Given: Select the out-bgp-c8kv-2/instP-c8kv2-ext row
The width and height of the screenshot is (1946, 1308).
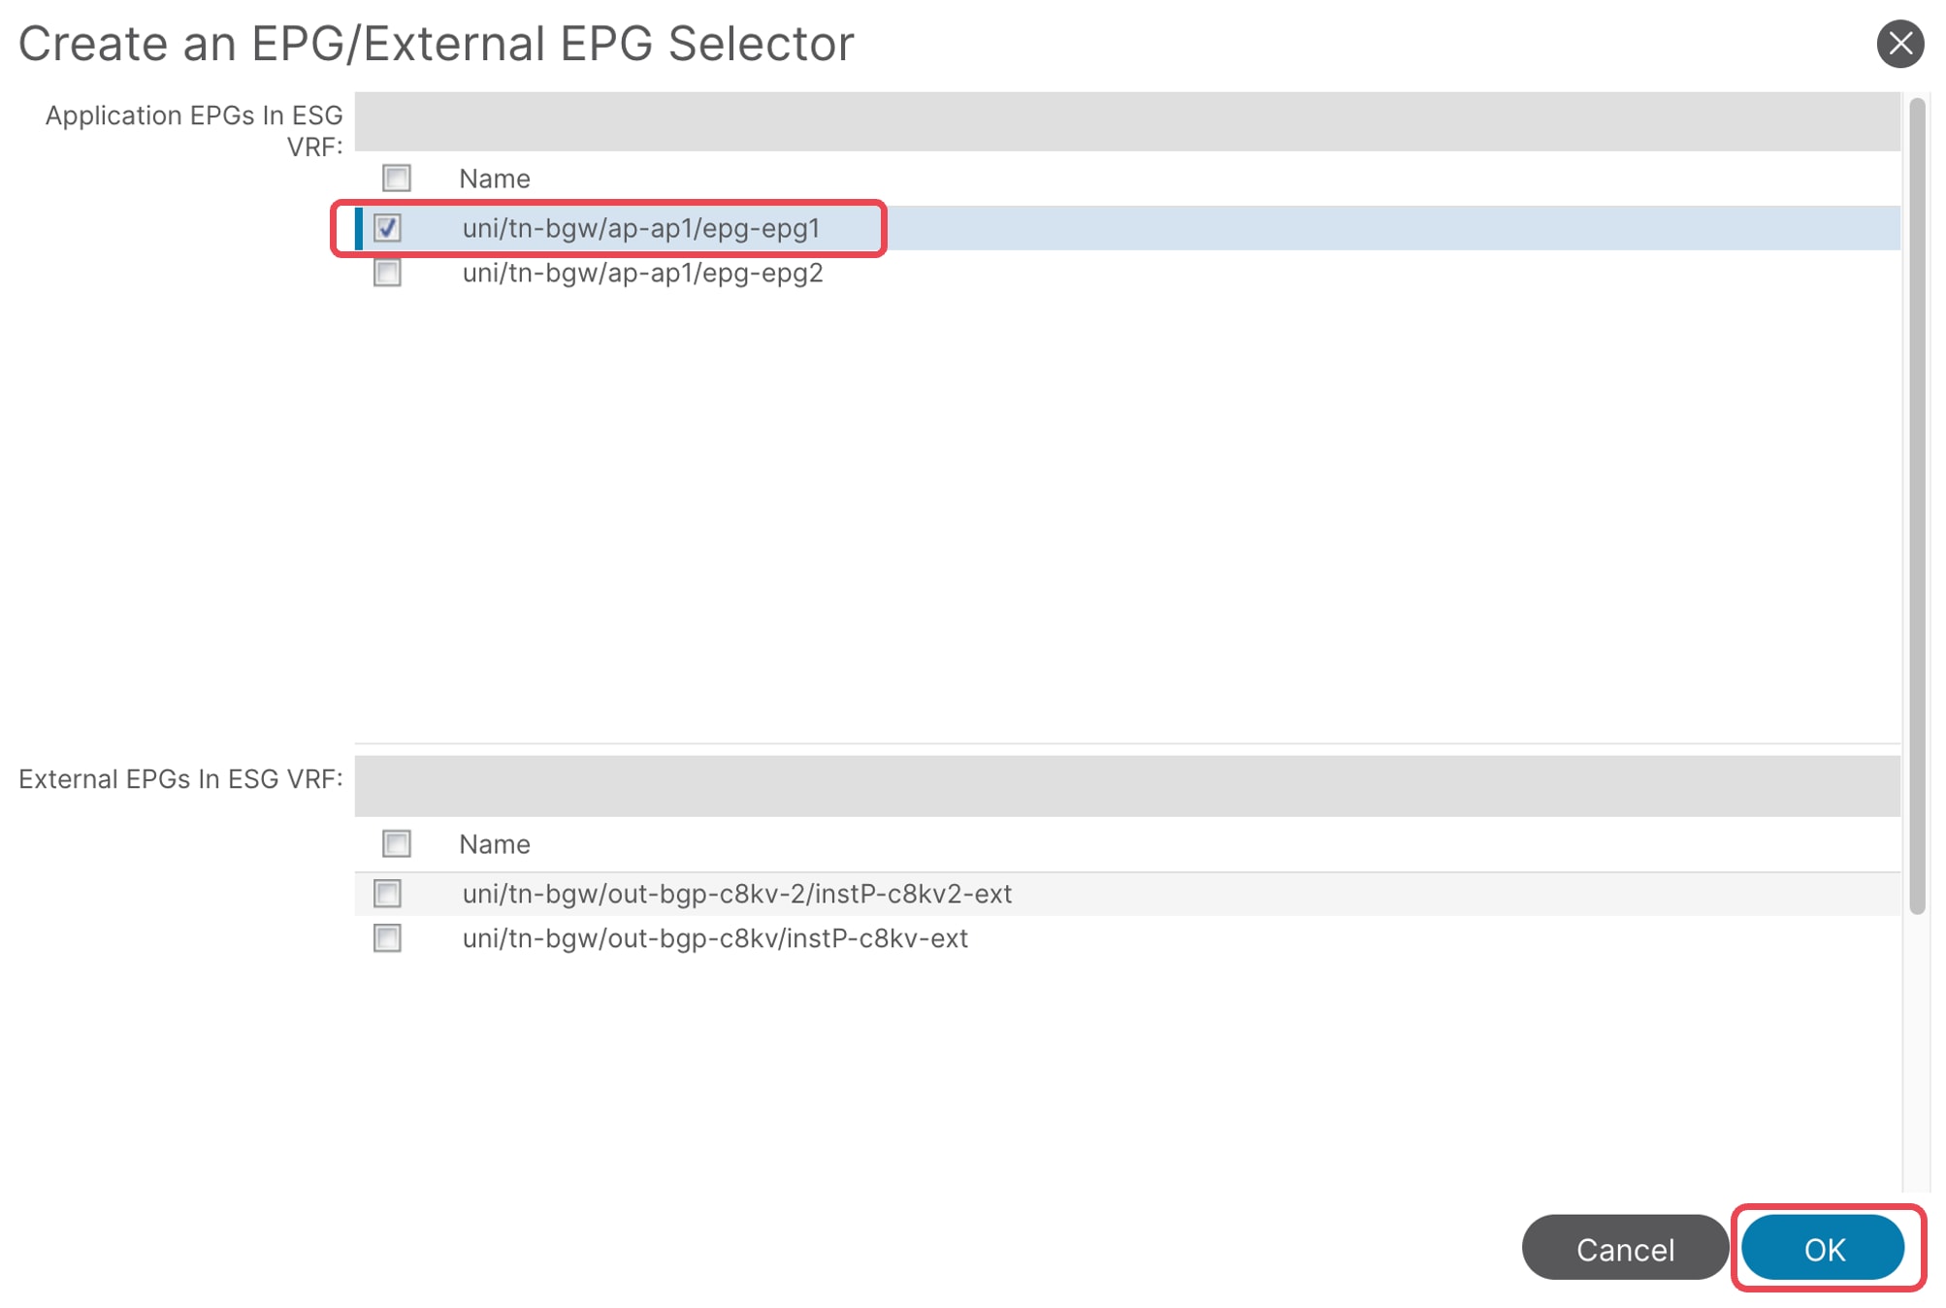Looking at the screenshot, I should coord(1127,893).
